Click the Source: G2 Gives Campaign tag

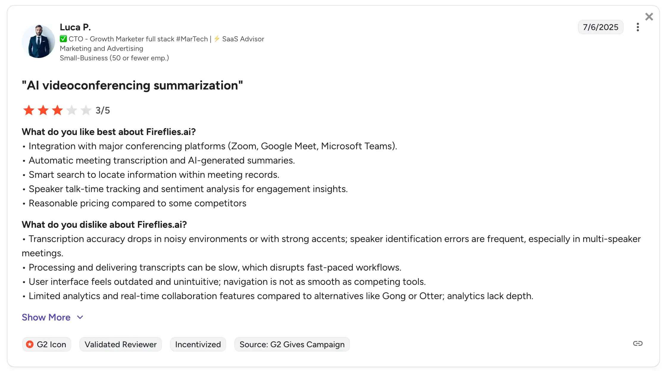pos(292,344)
